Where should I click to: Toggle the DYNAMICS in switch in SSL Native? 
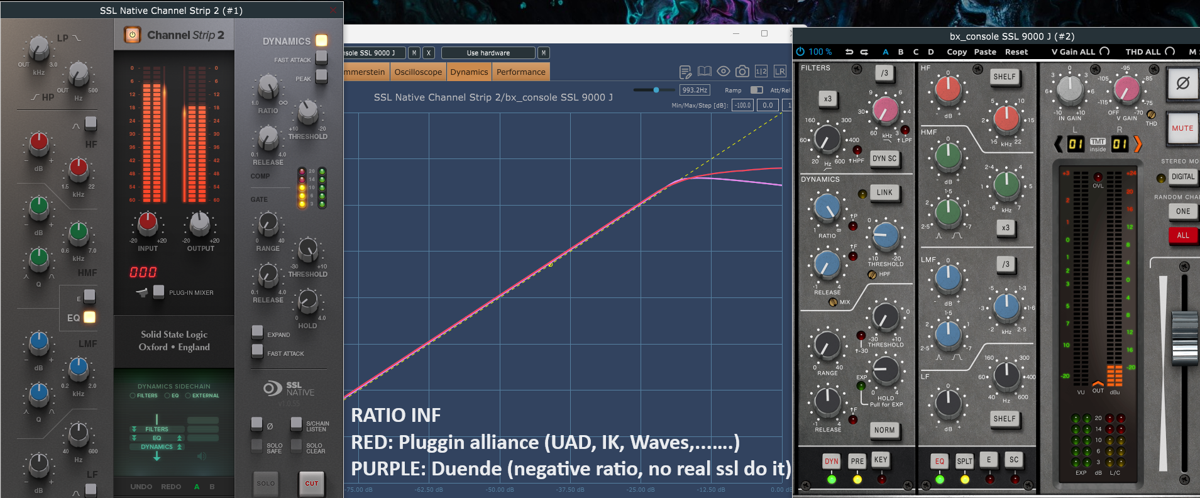[321, 40]
